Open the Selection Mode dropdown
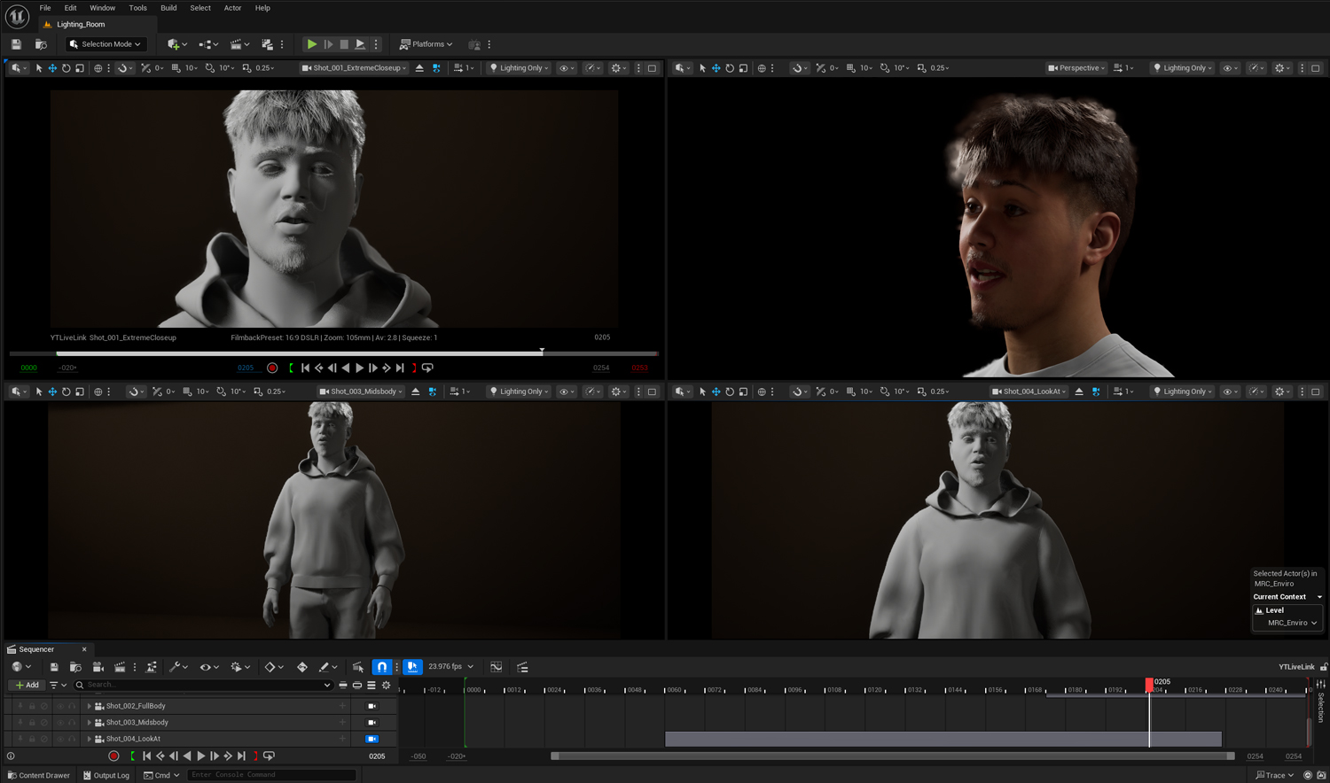 pyautogui.click(x=106, y=44)
